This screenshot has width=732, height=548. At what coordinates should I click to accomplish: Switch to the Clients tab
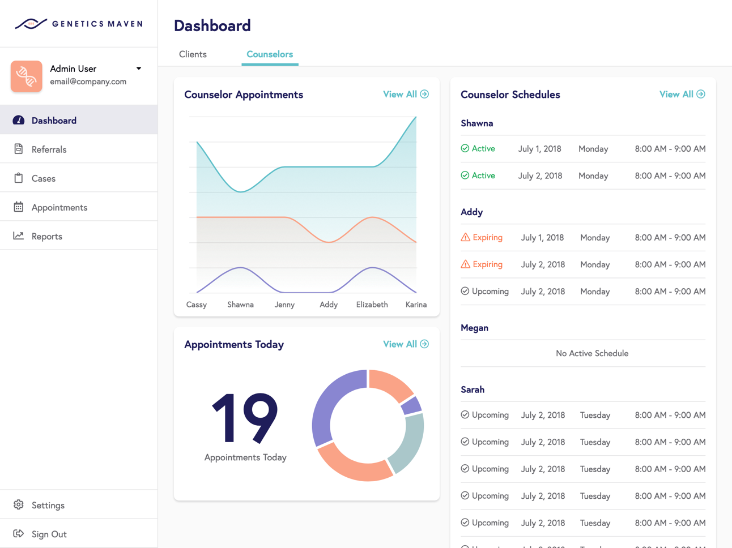tap(193, 54)
